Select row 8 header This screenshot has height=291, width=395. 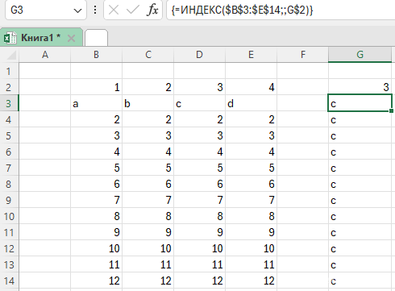click(9, 184)
